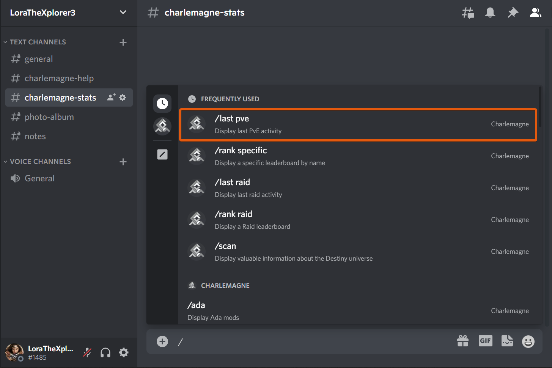
Task: Open the photo-album channel
Action: (69, 117)
